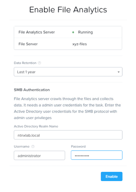Click into the administrator username field
136x192 pixels.
click(39, 155)
